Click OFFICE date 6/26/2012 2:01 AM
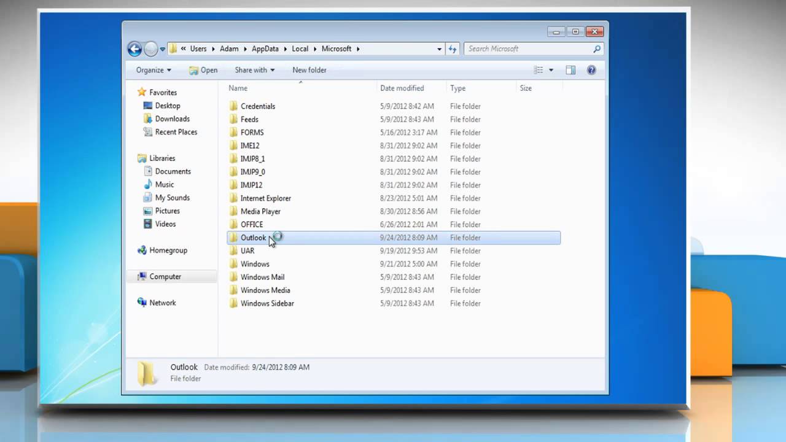Image resolution: width=786 pixels, height=442 pixels. [x=408, y=225]
